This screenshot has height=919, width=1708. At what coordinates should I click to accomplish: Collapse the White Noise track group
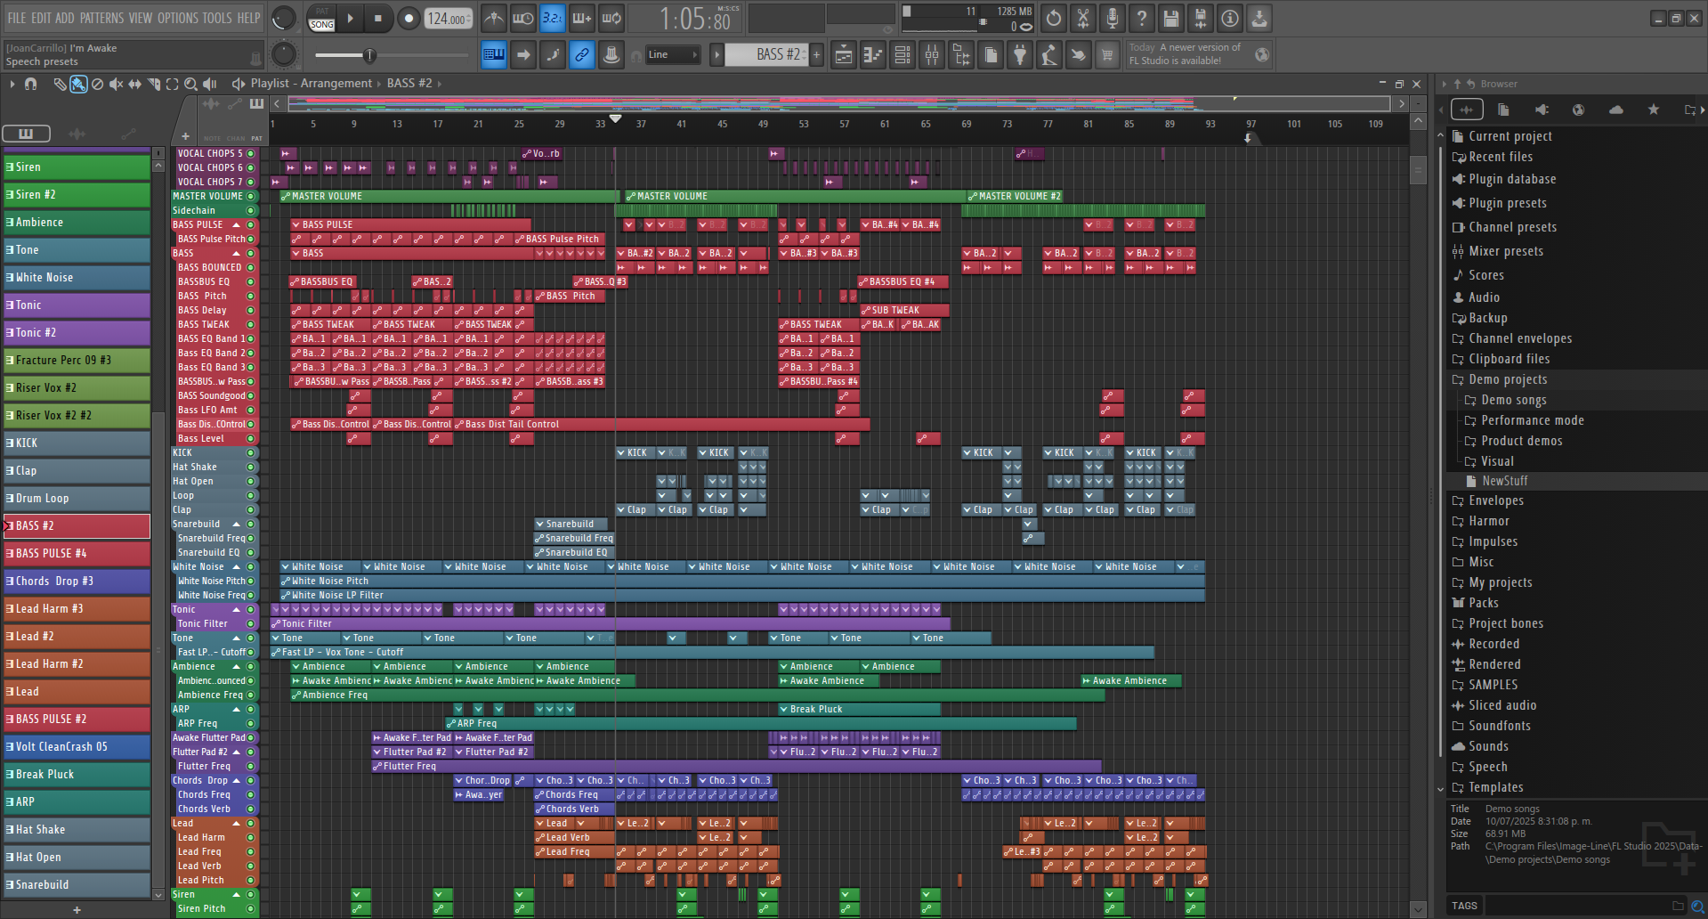point(237,566)
